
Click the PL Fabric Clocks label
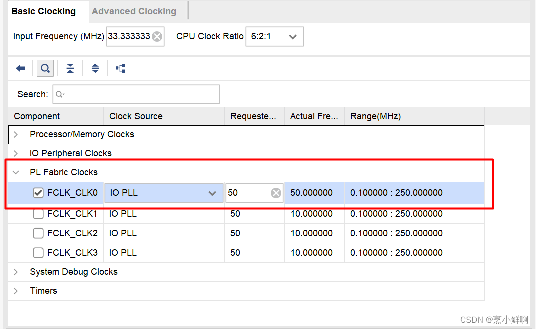click(x=64, y=172)
